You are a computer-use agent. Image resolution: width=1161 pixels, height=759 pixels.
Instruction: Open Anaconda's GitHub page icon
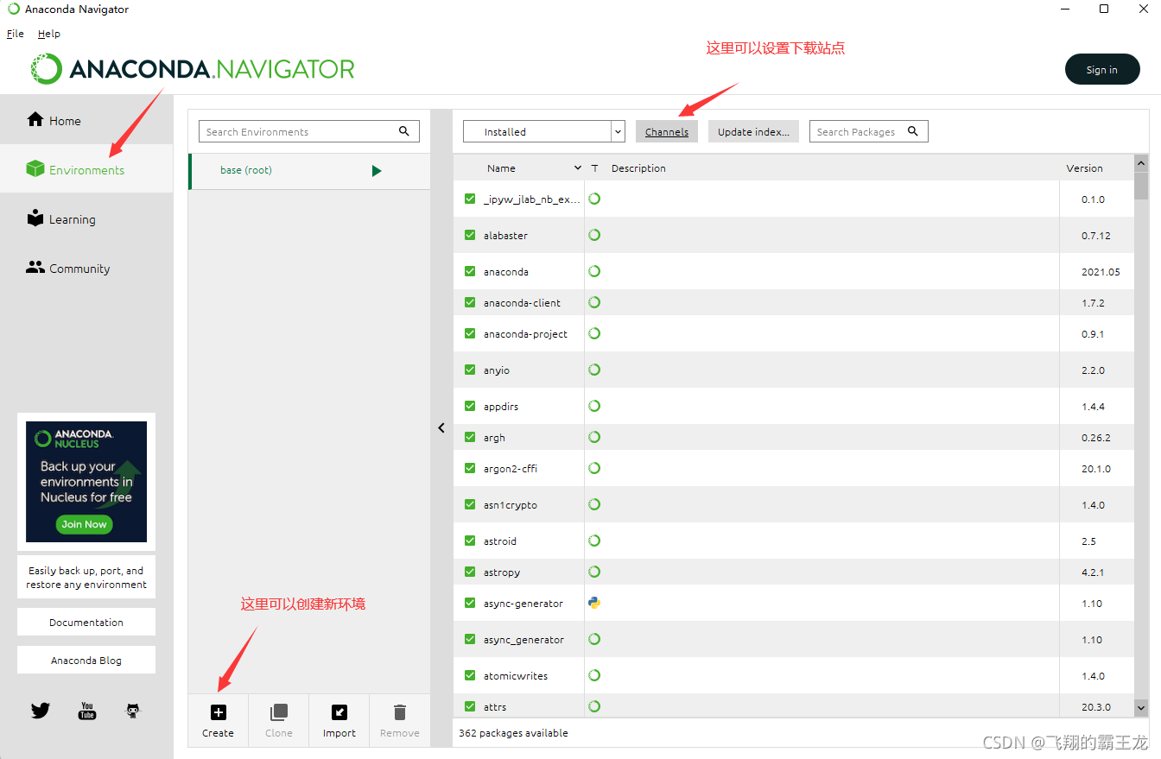132,711
